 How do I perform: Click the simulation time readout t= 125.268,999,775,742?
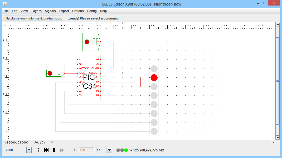147,150
